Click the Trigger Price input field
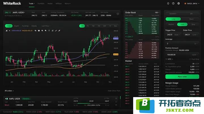The image size is (204, 114). click(x=173, y=35)
